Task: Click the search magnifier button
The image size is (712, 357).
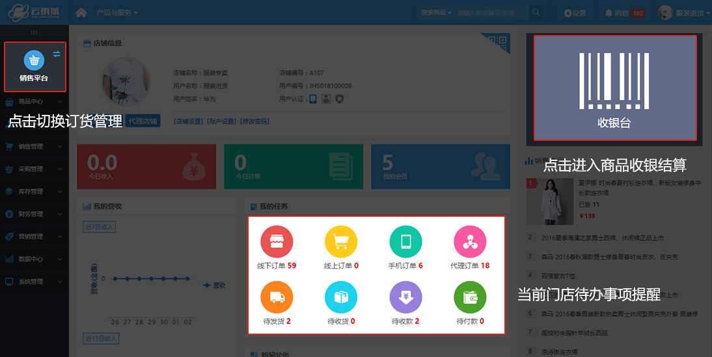Action: (x=536, y=13)
